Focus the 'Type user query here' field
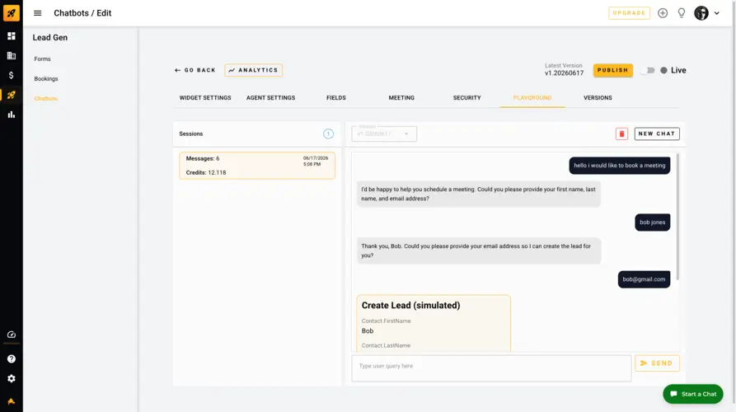The image size is (736, 412). pos(491,368)
